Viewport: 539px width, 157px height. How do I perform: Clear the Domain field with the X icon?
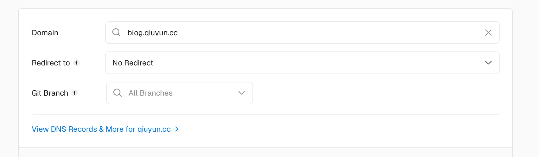[x=488, y=33]
